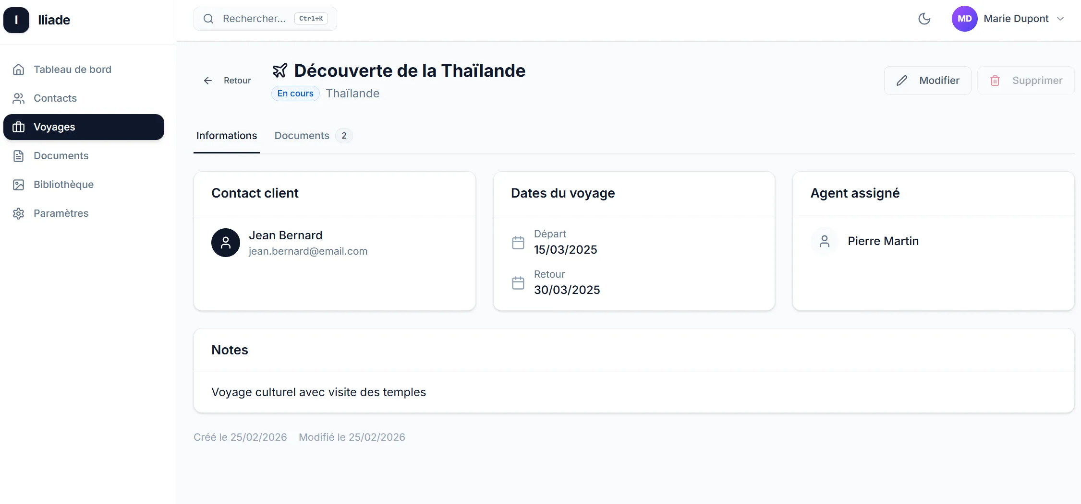Click Jean Bernard's avatar icon

[x=225, y=243]
